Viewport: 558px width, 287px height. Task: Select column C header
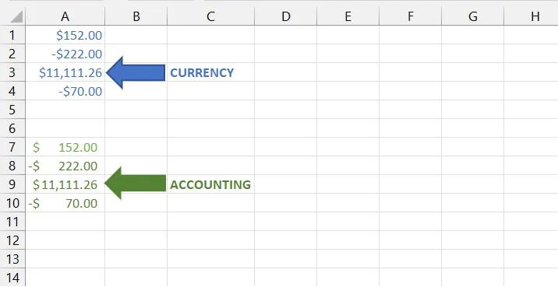[210, 16]
